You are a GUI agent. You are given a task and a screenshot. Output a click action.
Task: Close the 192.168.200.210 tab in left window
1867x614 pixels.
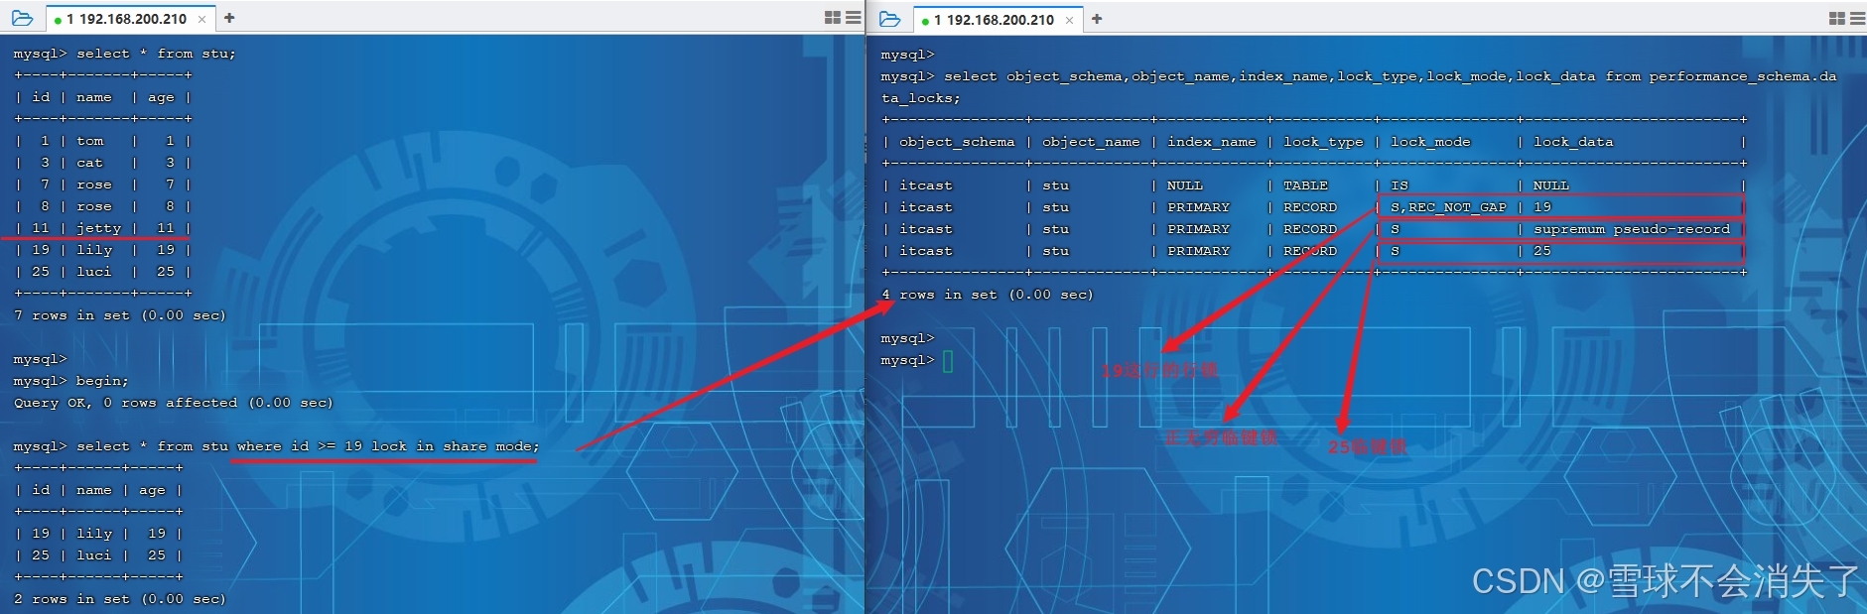point(202,19)
